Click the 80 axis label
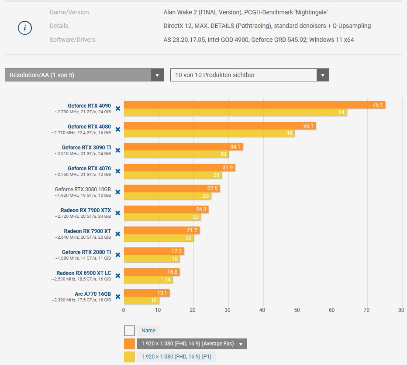The height and width of the screenshot is (365, 407). 401,310
